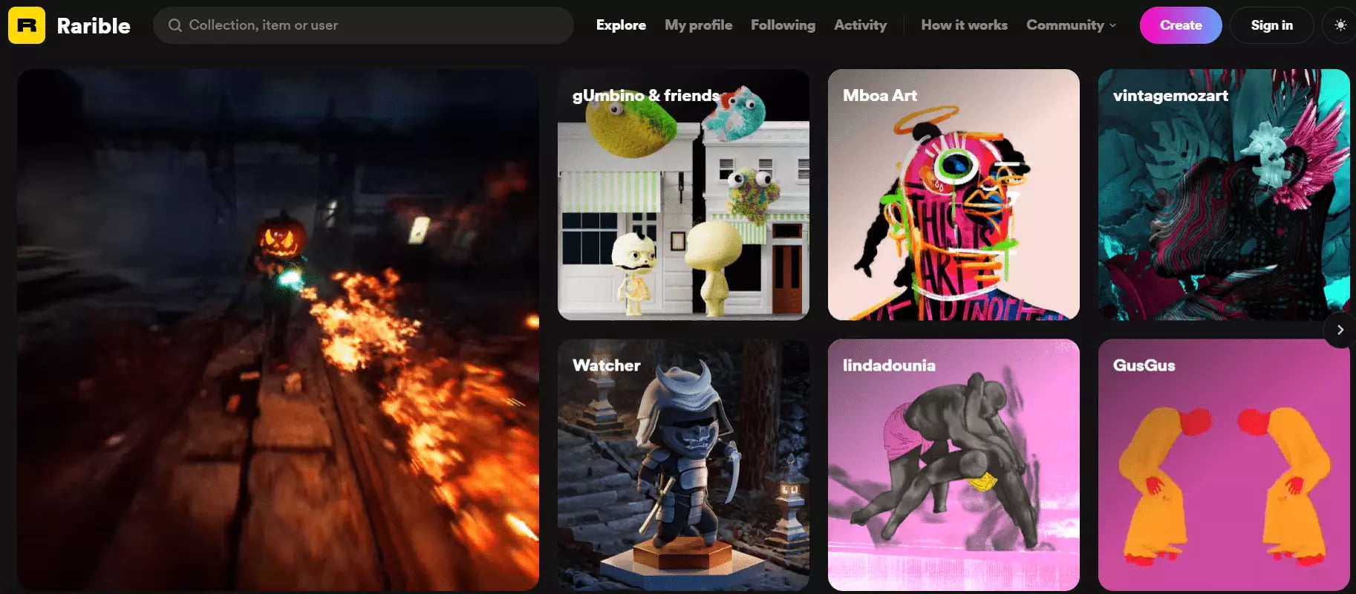View the Activity feed
Viewport: 1356px width, 594px height.
[860, 25]
